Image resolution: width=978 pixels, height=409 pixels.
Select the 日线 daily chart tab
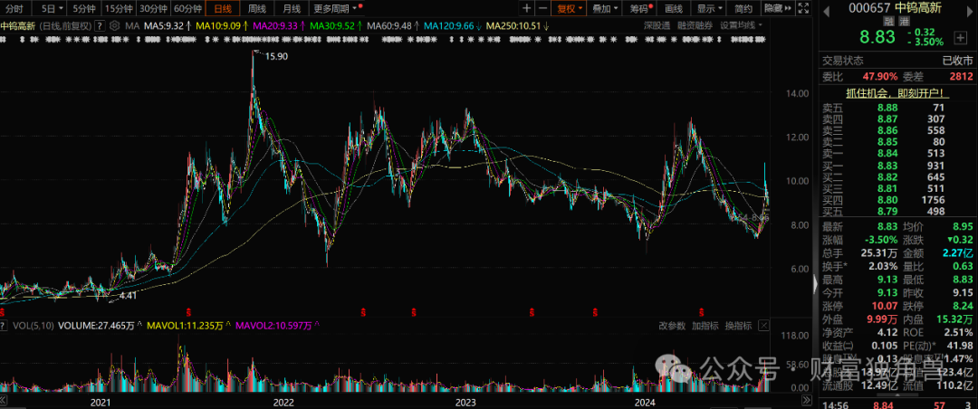coord(223,9)
